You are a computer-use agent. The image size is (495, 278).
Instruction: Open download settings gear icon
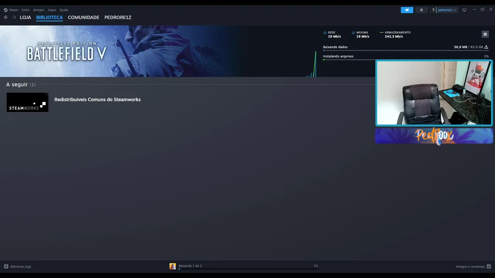point(485,34)
